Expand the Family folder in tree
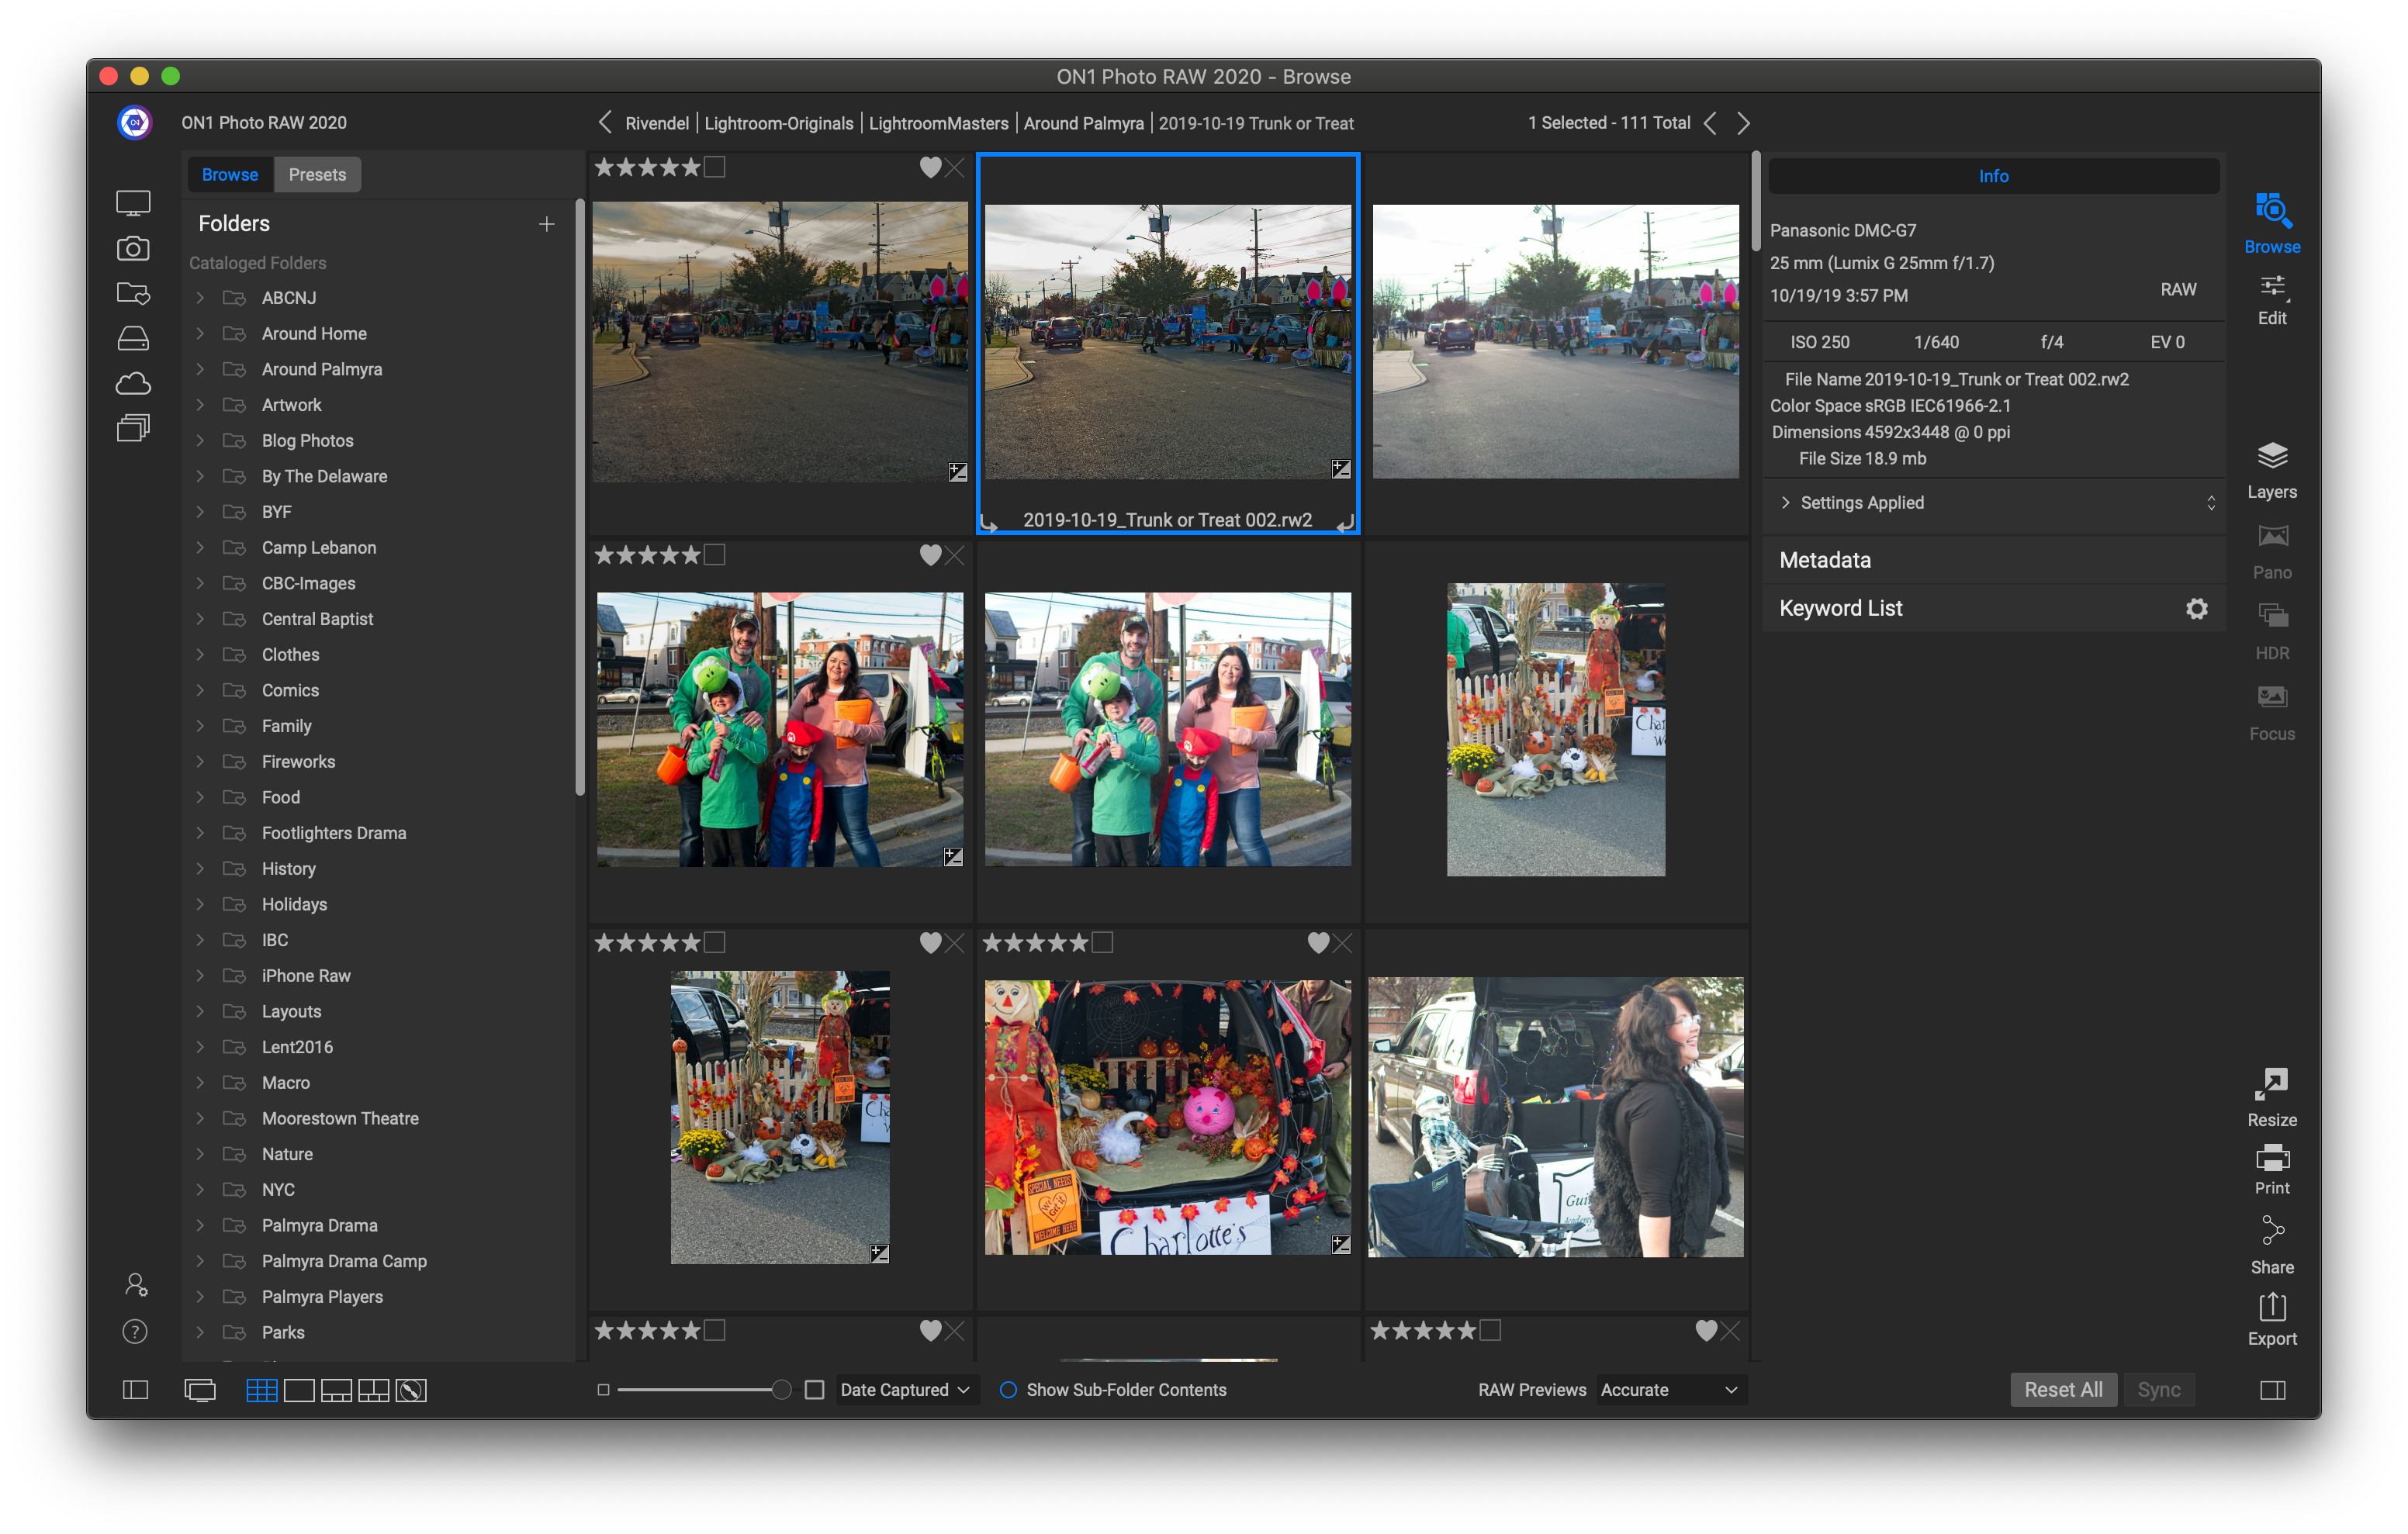Image resolution: width=2408 pixels, height=1534 pixels. pos(200,726)
